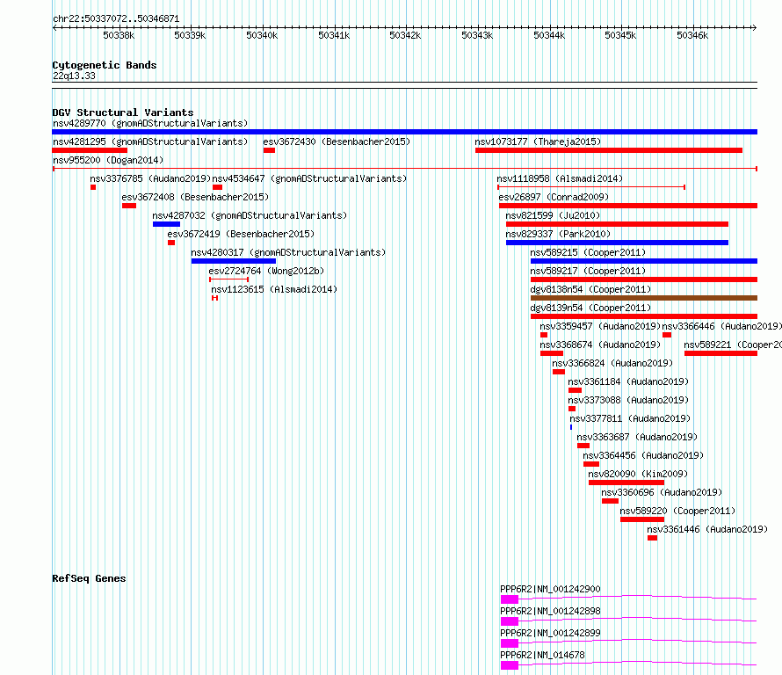Screen dimensions: 782x675
Task: Open dgv8139n54 (Cooper2011) entry
Action: point(590,308)
